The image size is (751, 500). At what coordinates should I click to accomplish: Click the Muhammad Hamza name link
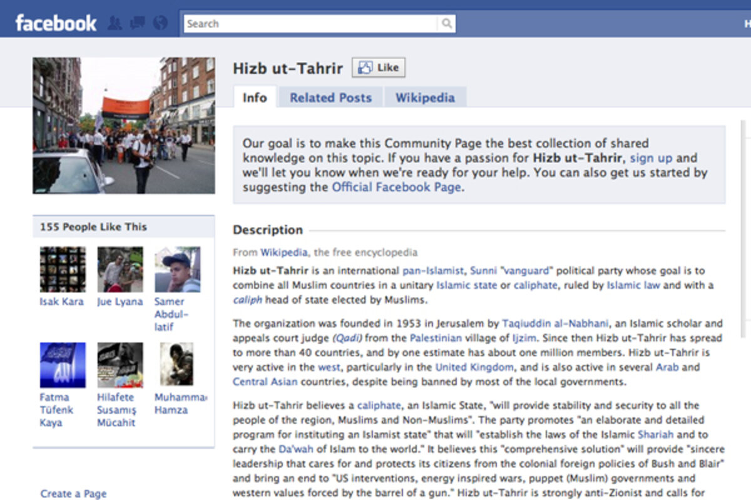click(x=180, y=404)
